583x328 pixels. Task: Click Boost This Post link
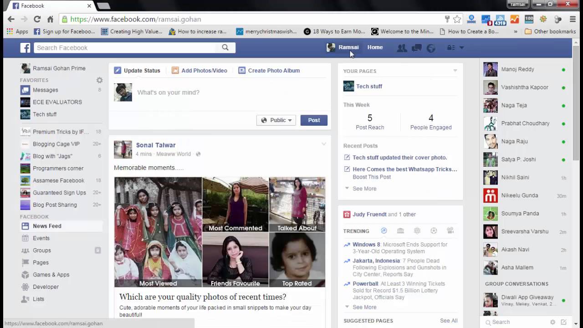click(x=372, y=177)
